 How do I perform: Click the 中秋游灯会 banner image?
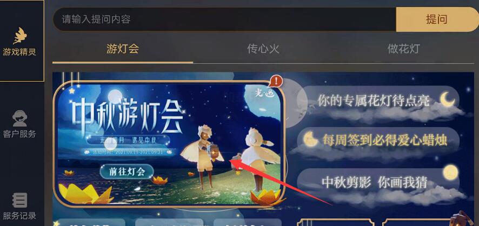click(x=169, y=144)
